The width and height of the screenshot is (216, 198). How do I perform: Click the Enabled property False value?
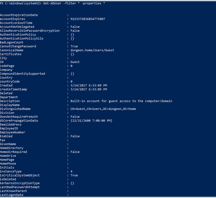pos(75,136)
